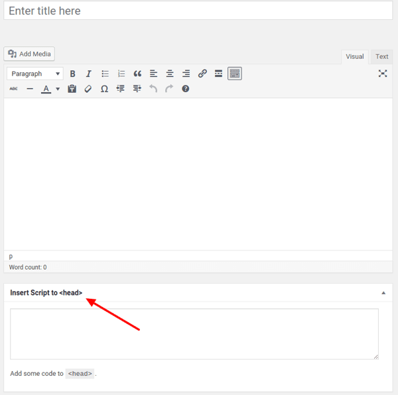This screenshot has width=398, height=395.
Task: Align text center
Action: pyautogui.click(x=170, y=74)
